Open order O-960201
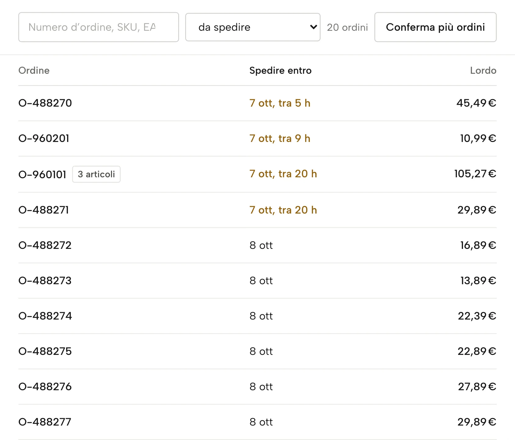 click(44, 138)
